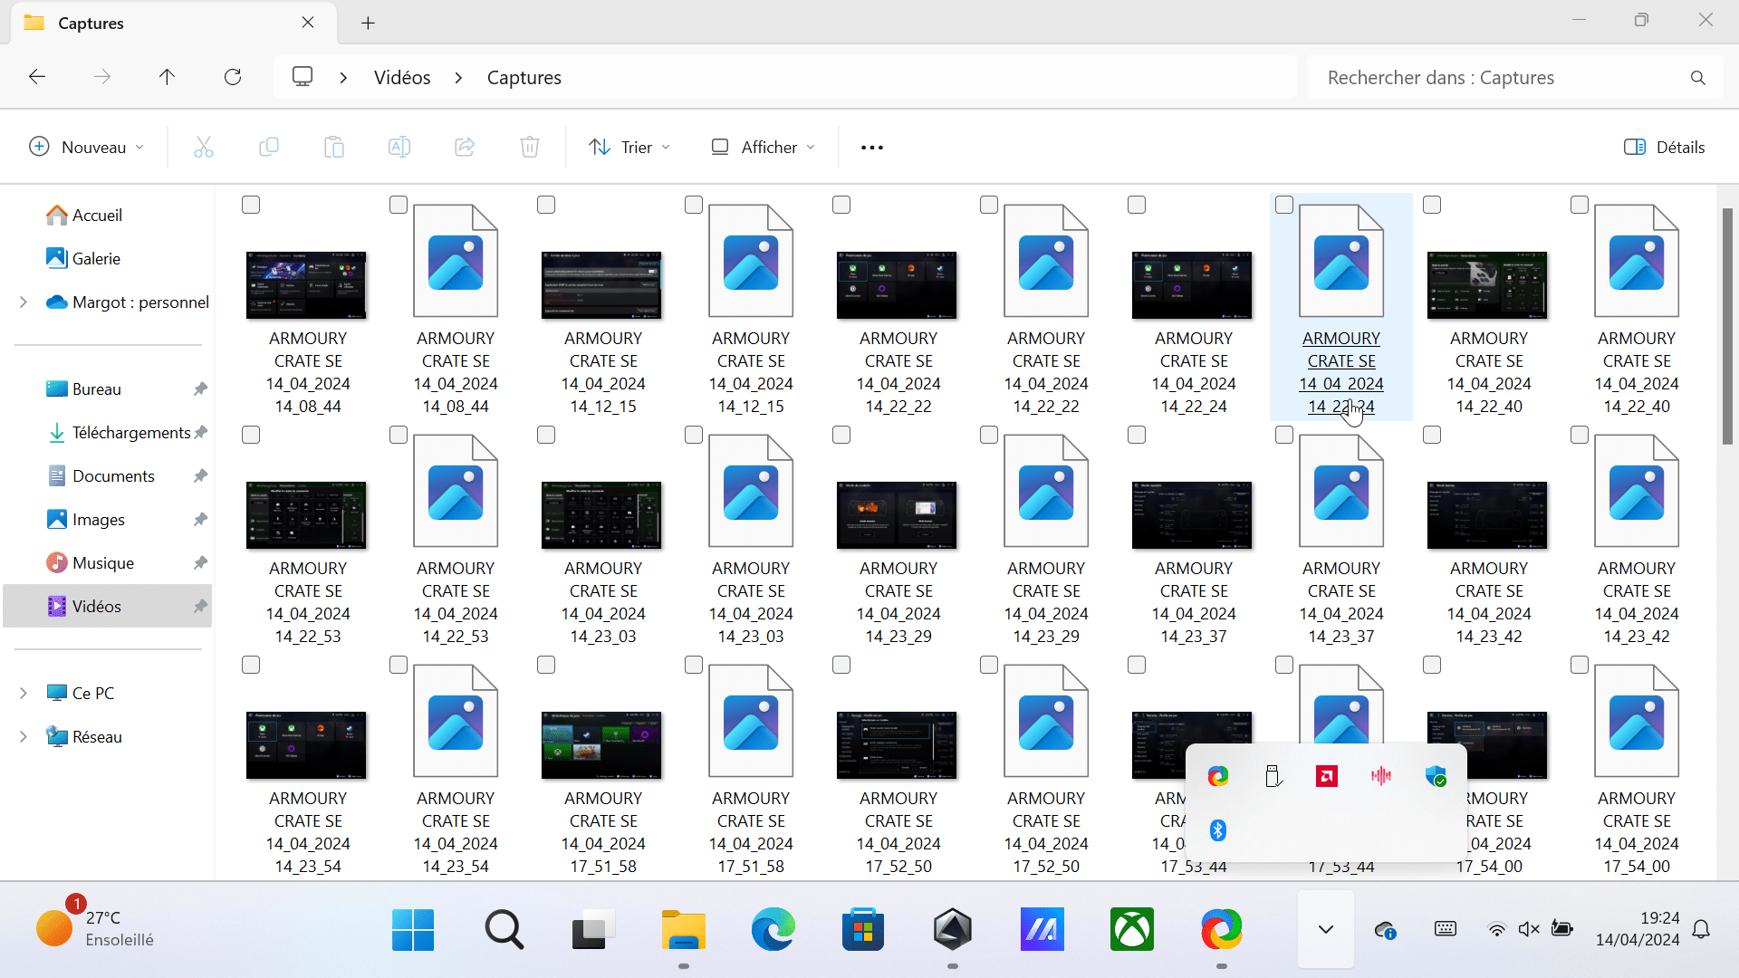This screenshot has width=1739, height=978.
Task: Expand Margot : personnel tree node
Action: [24, 302]
